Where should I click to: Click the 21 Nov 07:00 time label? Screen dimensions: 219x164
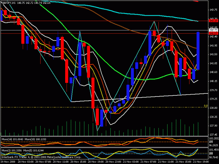pyautogui.click(x=148, y=162)
